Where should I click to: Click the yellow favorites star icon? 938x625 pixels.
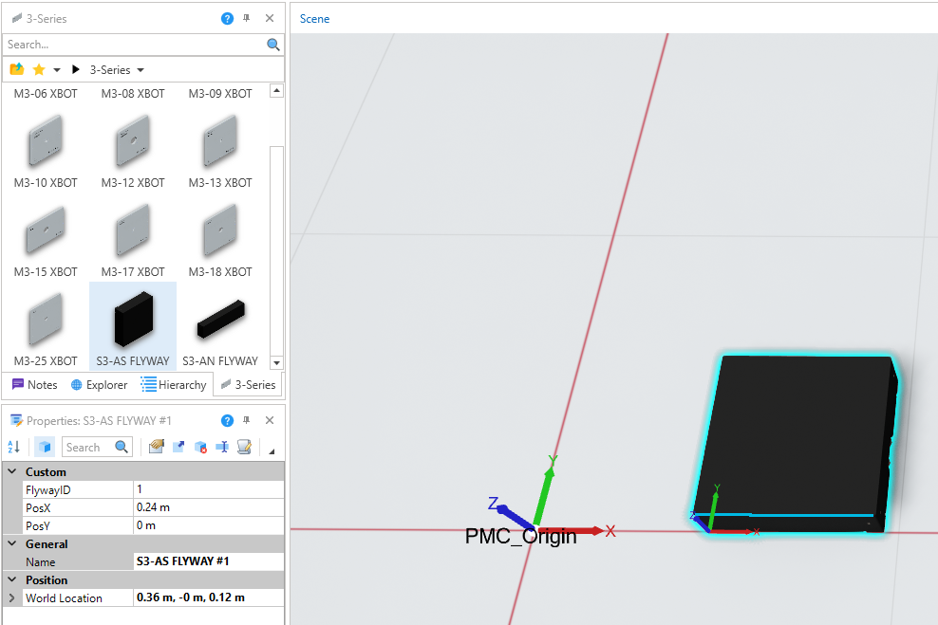click(39, 70)
